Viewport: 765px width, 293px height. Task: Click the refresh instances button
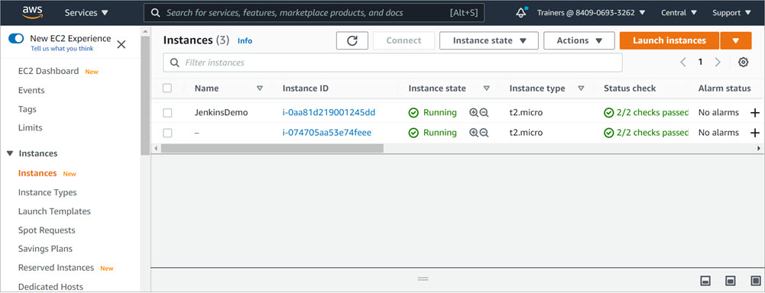352,41
